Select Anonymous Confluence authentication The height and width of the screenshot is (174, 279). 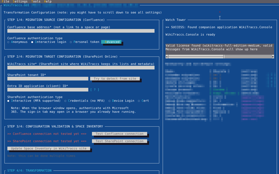point(17,42)
